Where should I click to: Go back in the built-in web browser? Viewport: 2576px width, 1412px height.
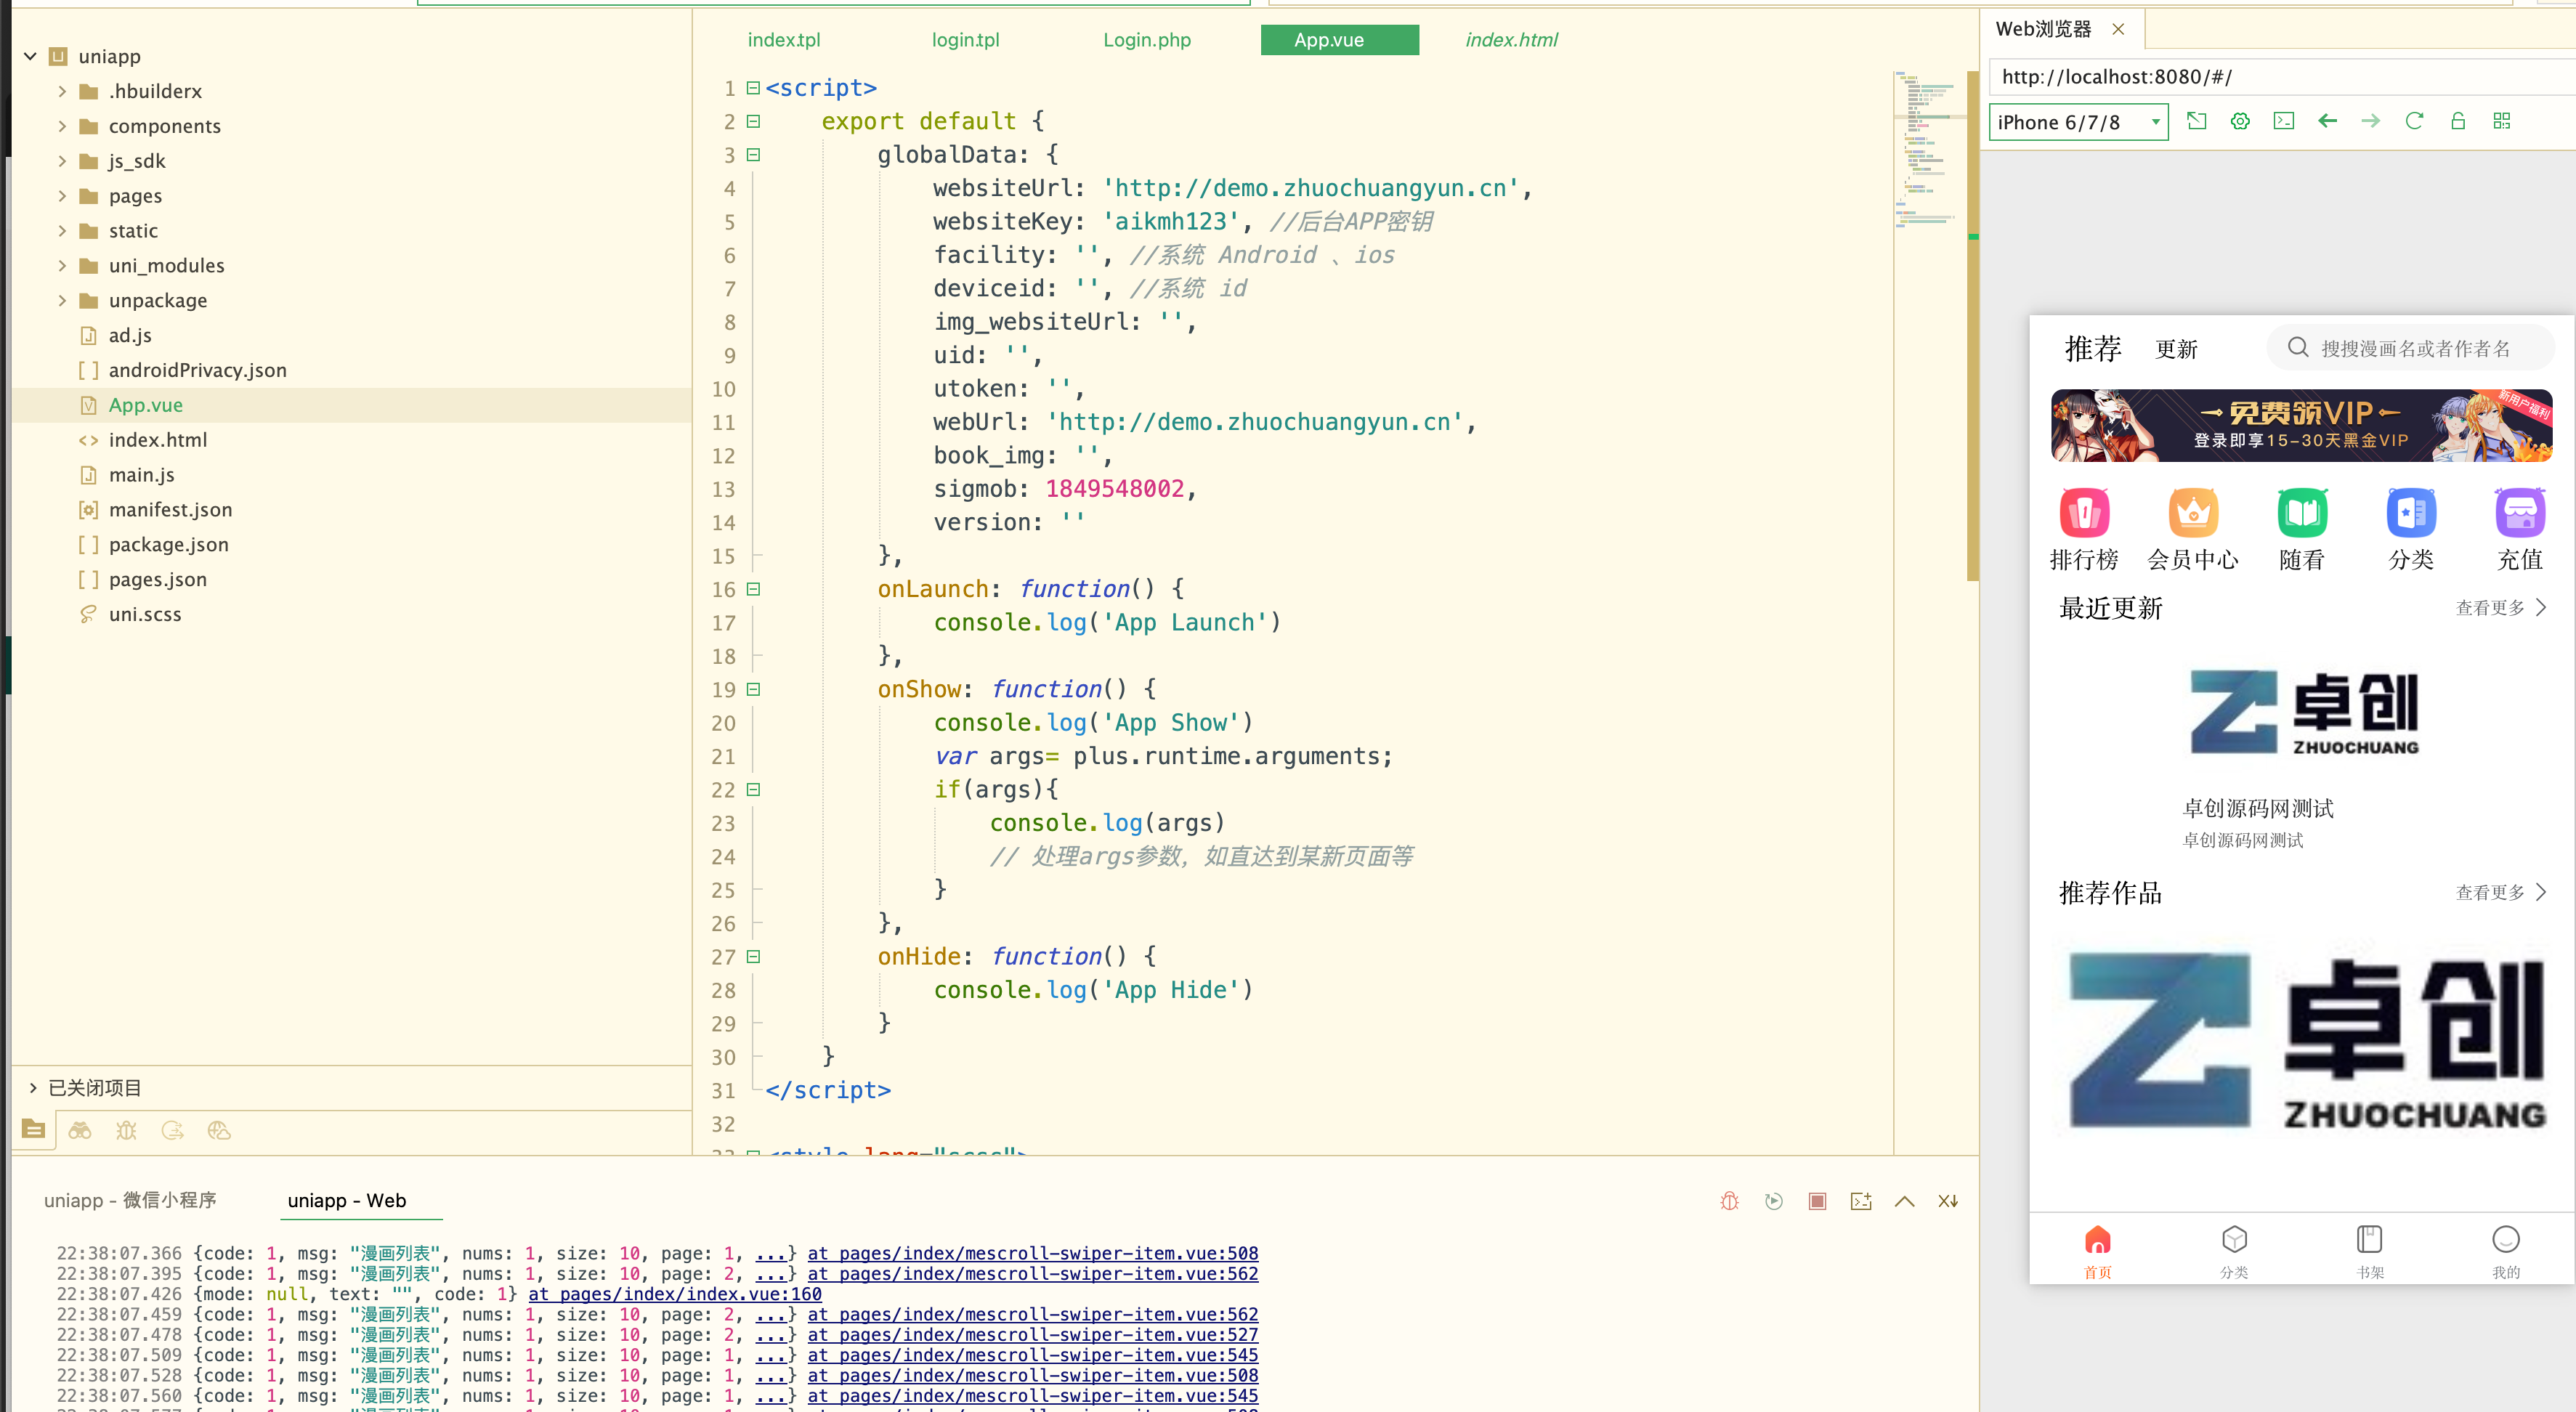click(2327, 121)
